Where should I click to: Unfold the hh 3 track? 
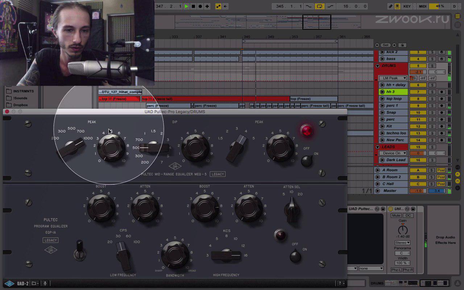pyautogui.click(x=382, y=92)
